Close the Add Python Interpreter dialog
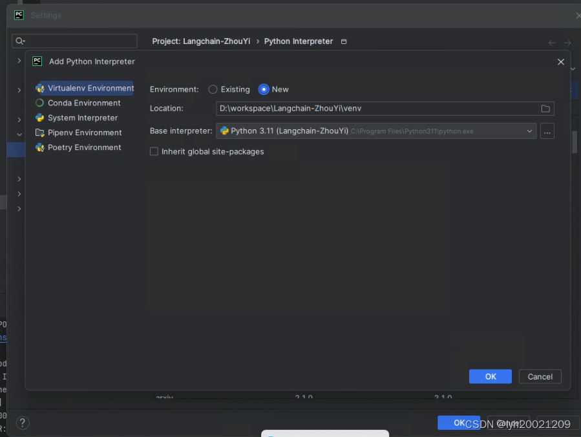 [x=560, y=62]
